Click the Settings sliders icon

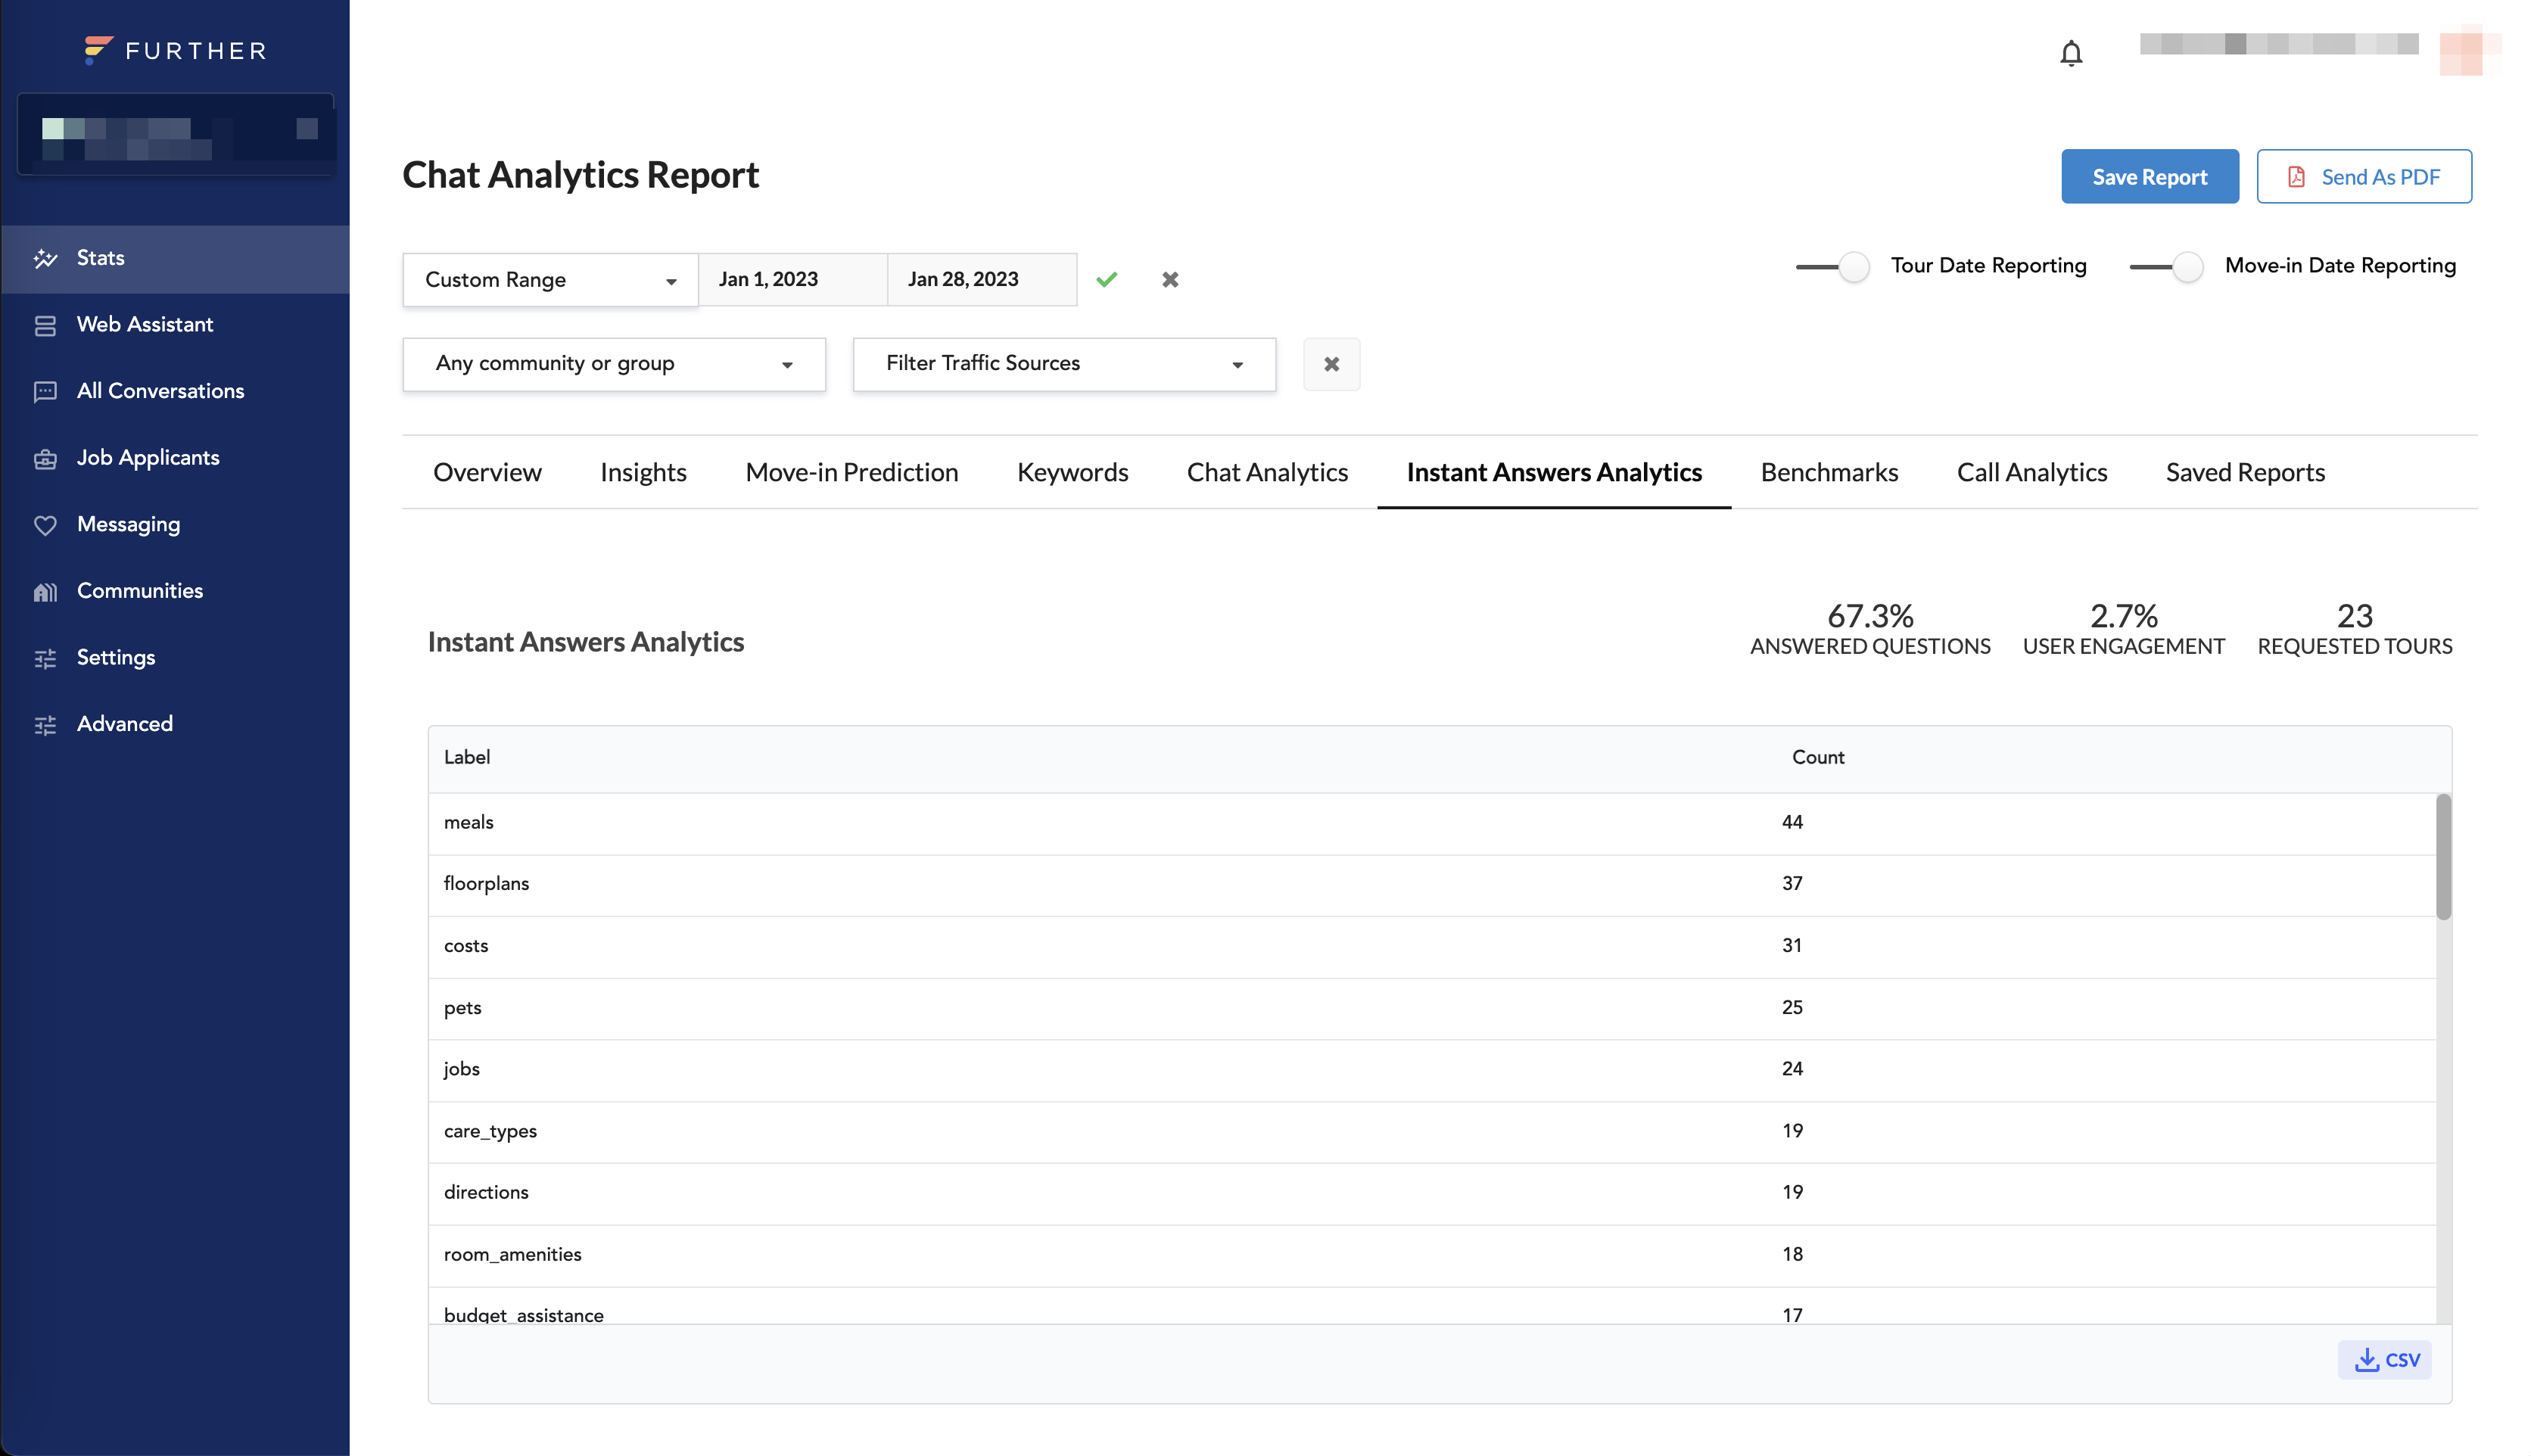point(45,658)
